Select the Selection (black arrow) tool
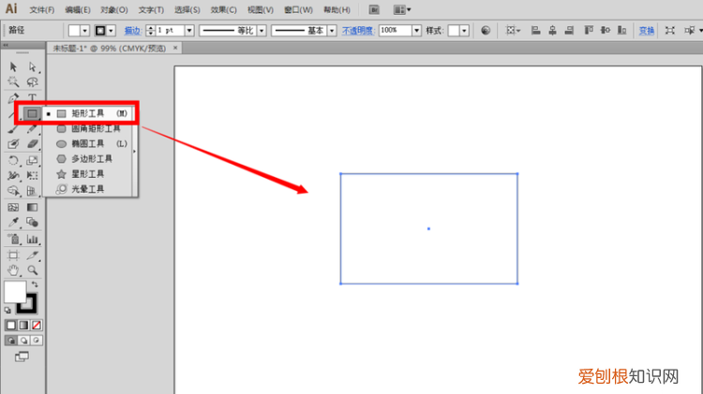 13,67
